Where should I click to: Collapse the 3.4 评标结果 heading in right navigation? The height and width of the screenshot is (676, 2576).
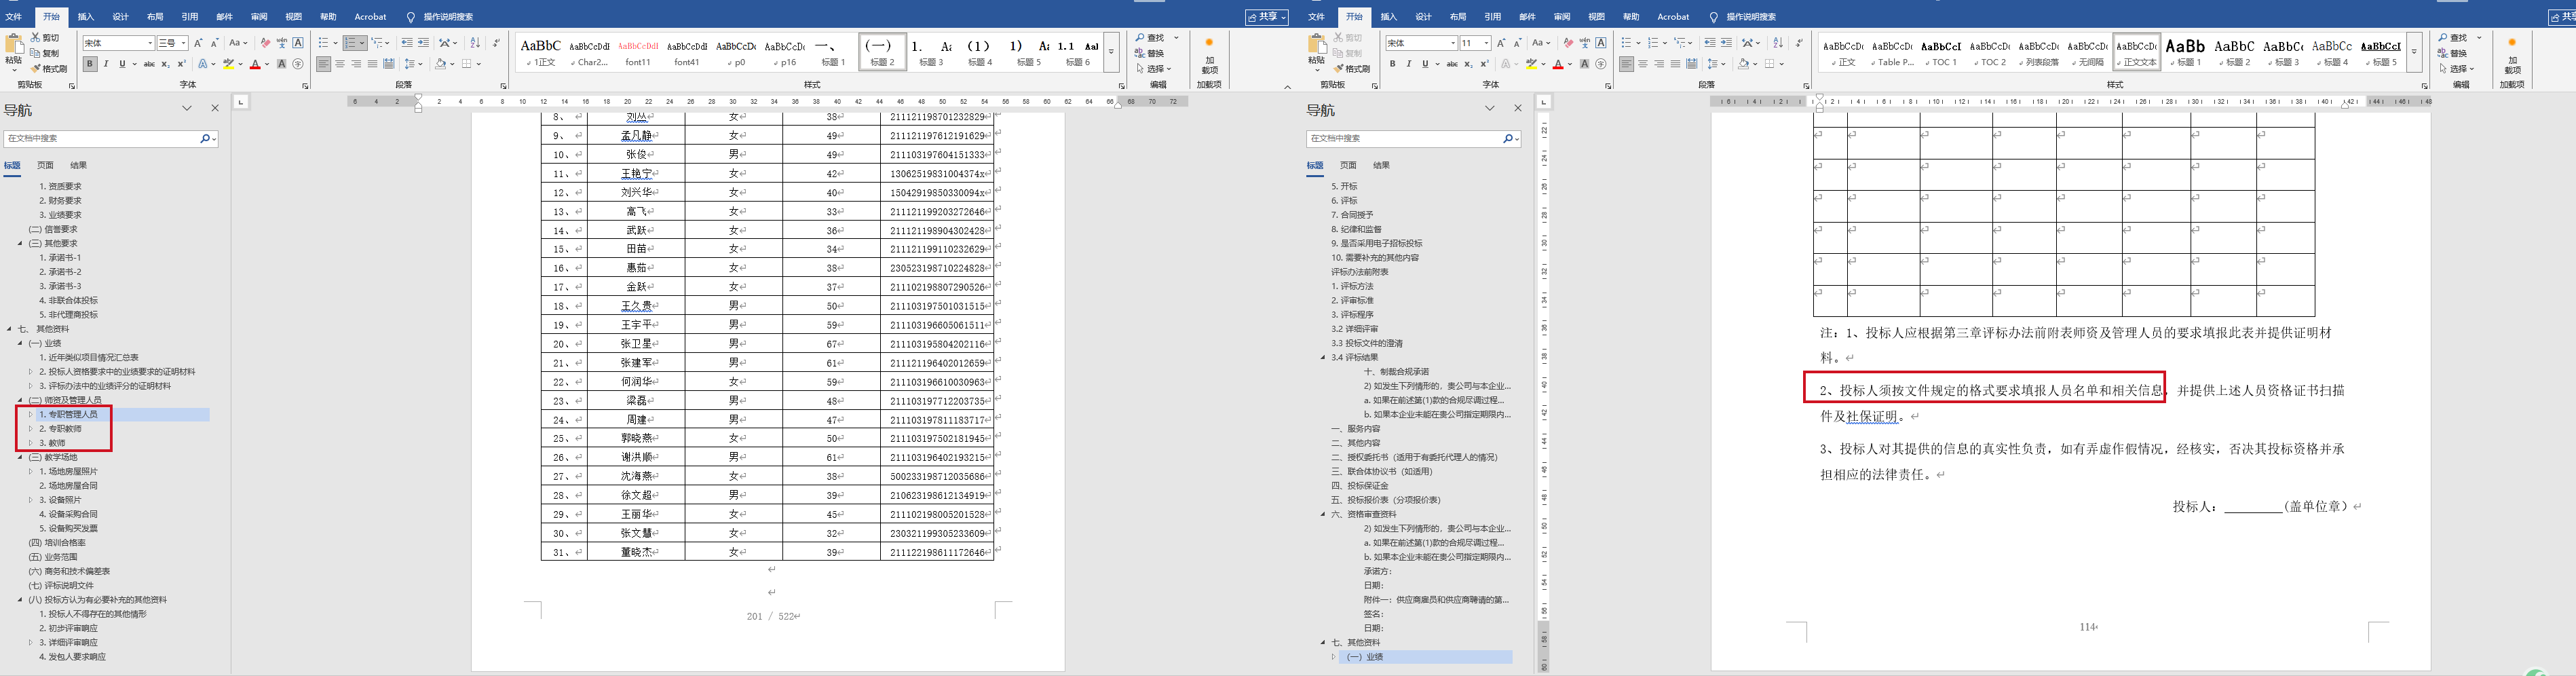click(x=1323, y=357)
